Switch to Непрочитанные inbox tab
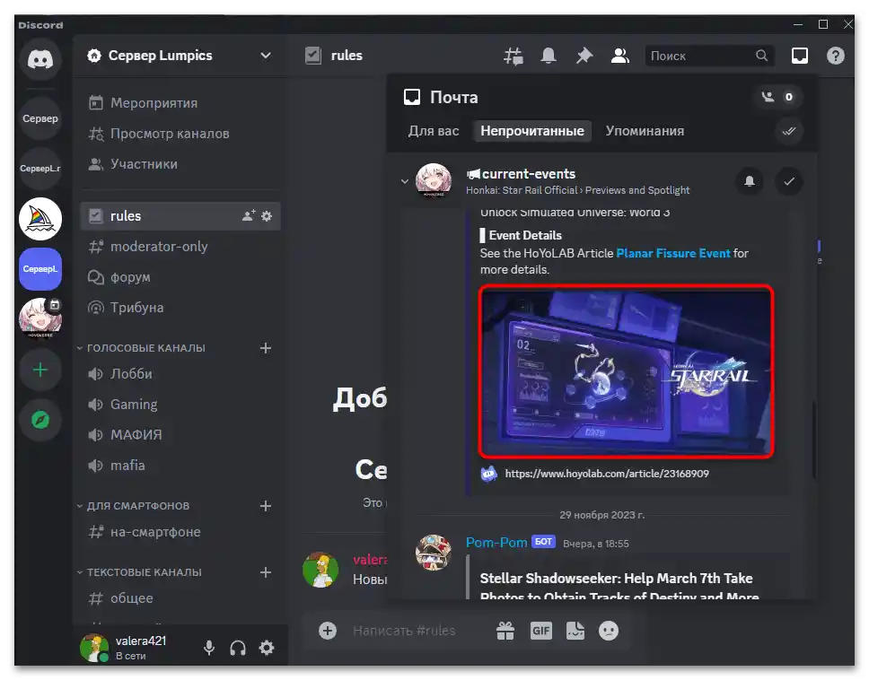 pos(532,131)
